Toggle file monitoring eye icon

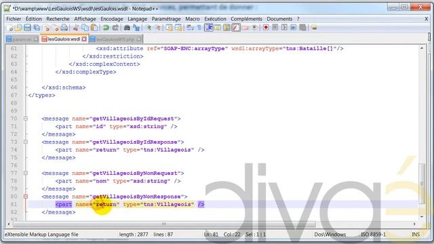[254, 27]
